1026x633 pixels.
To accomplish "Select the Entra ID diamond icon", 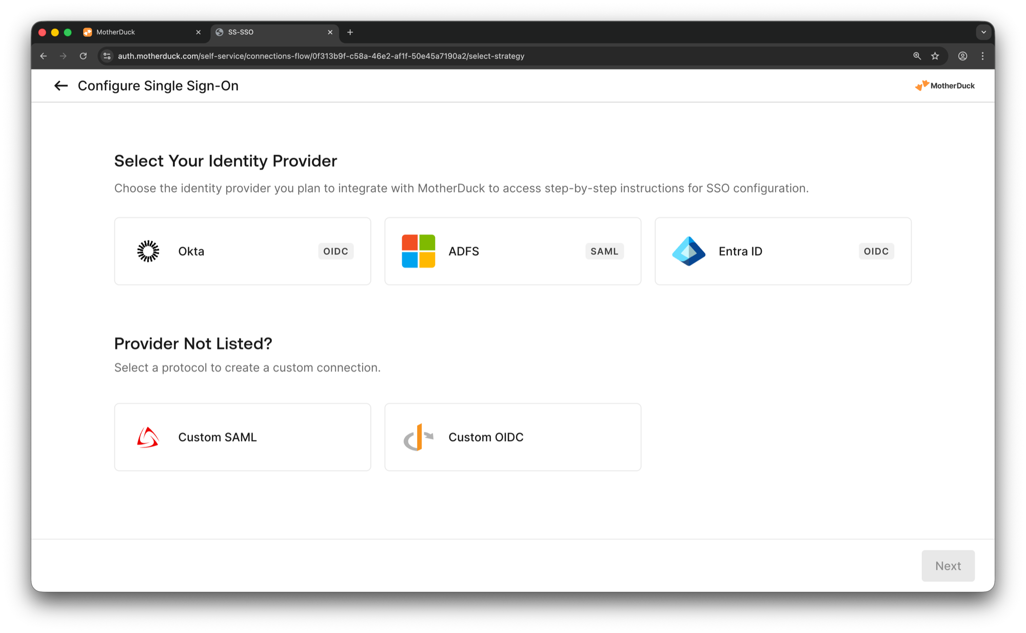I will [688, 251].
